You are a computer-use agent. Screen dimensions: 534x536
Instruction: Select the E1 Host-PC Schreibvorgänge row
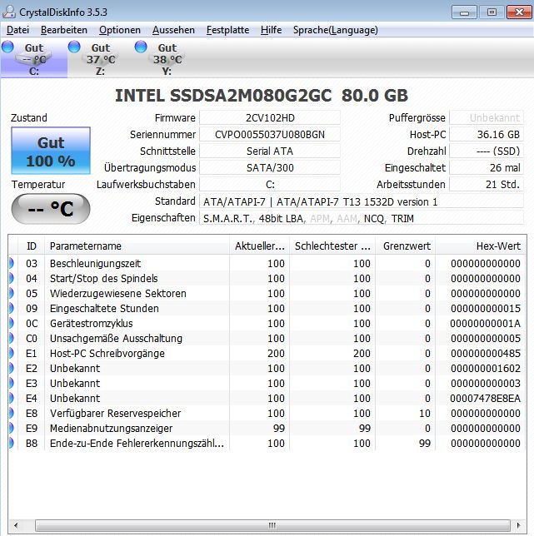(x=267, y=354)
